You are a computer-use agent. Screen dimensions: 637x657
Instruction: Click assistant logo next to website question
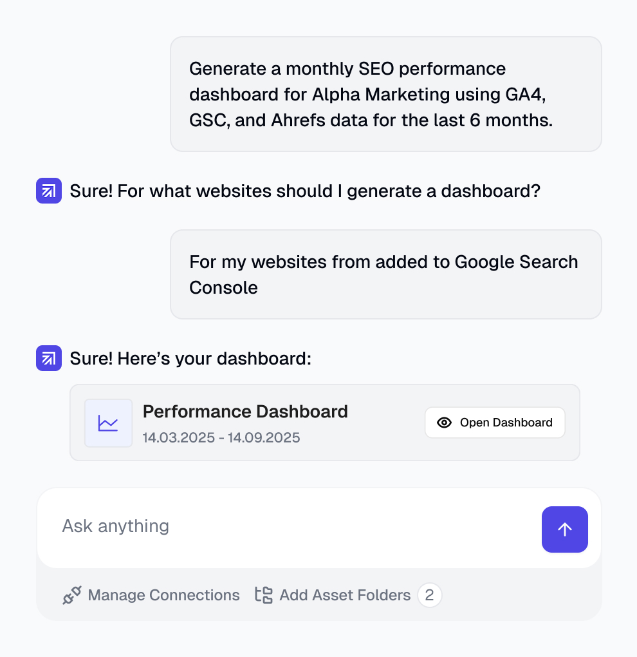point(49,191)
